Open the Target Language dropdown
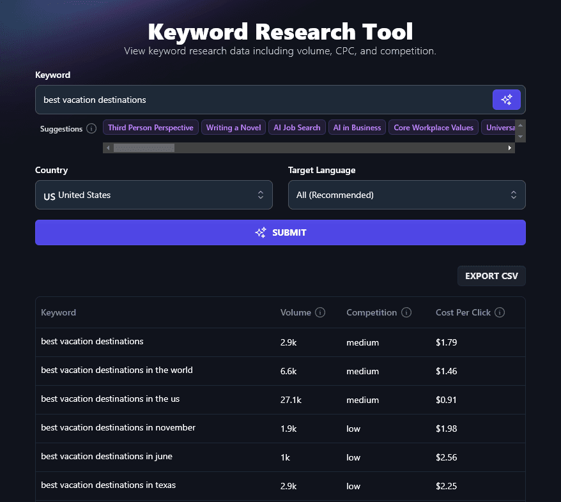The image size is (561, 502). [x=406, y=195]
